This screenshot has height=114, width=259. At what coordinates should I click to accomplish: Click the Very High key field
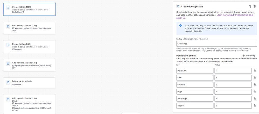pos(195,99)
